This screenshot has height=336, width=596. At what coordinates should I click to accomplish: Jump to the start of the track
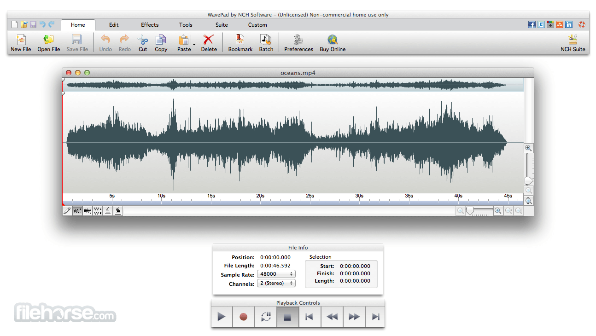[x=310, y=317]
